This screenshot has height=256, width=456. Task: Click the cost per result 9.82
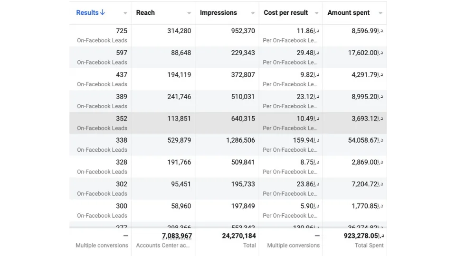point(310,74)
